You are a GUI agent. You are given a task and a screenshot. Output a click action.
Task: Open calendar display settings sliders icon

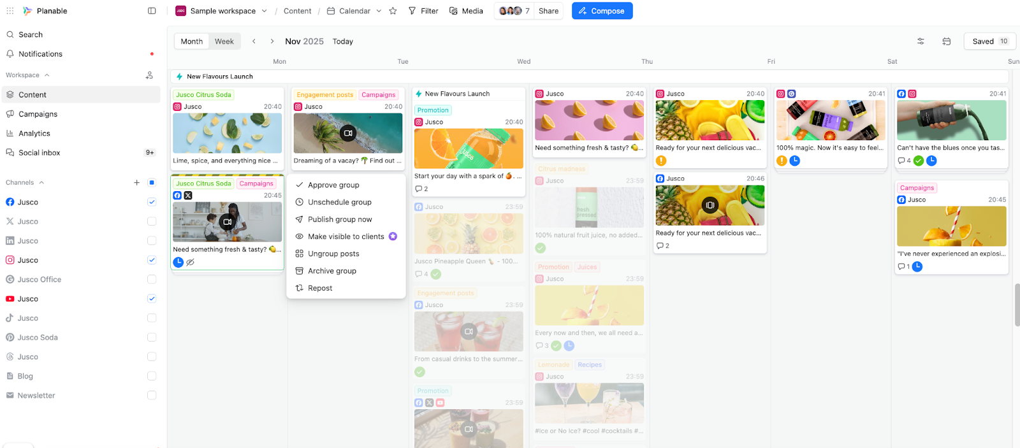coord(921,41)
